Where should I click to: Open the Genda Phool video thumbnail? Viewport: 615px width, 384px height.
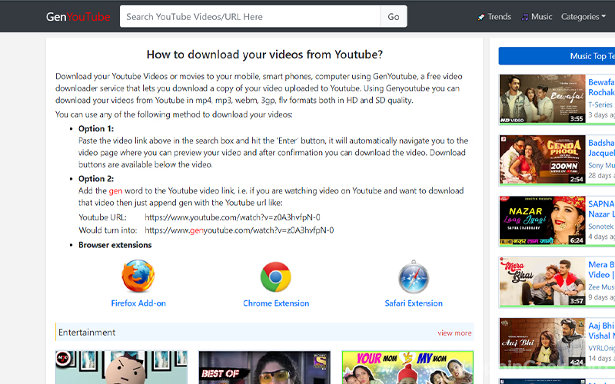click(x=543, y=160)
